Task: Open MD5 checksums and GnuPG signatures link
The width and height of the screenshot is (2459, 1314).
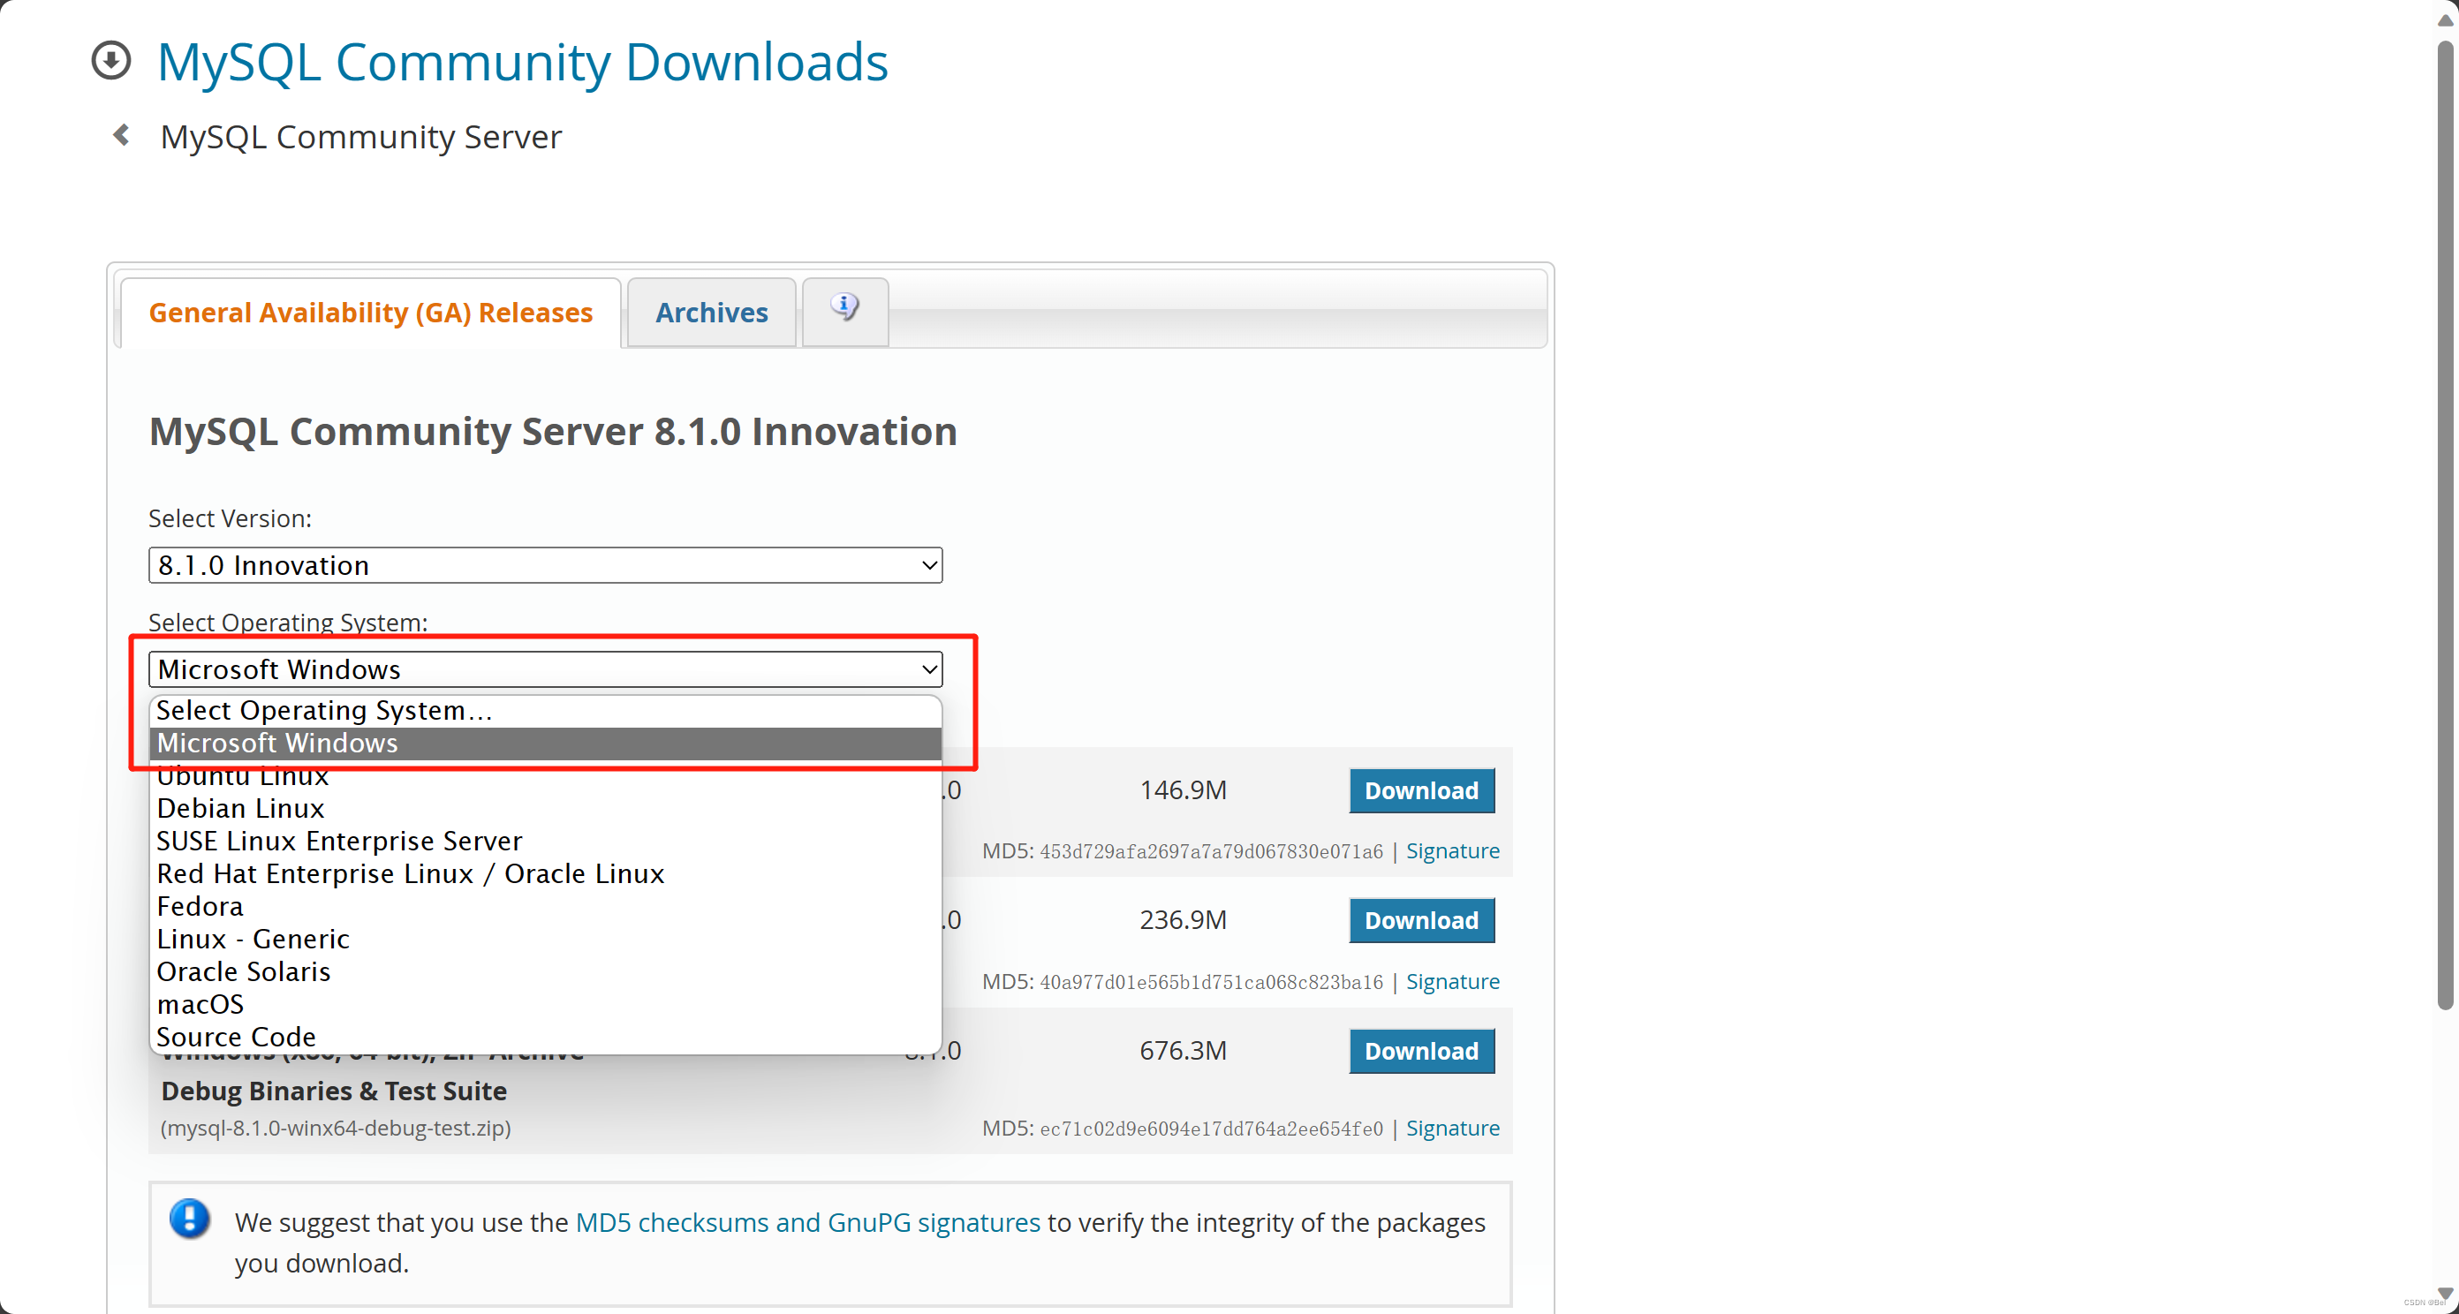Action: pos(807,1222)
